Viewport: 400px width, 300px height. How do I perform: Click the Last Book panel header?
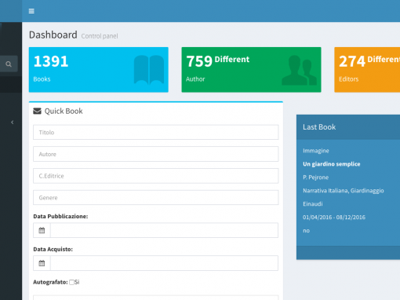[x=348, y=127]
